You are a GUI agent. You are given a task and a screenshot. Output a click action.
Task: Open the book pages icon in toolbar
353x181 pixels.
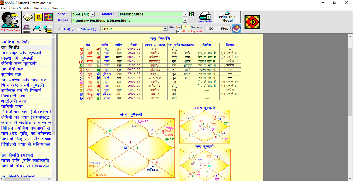[x=28, y=17]
